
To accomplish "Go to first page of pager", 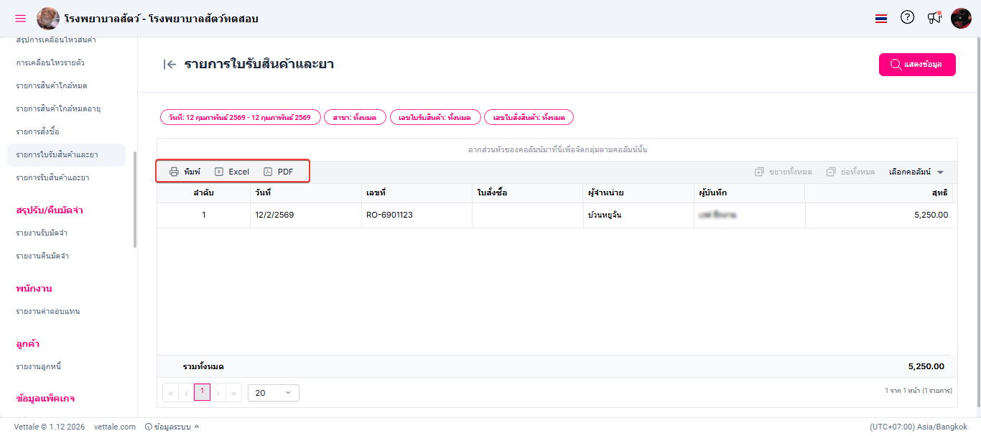I will (171, 393).
